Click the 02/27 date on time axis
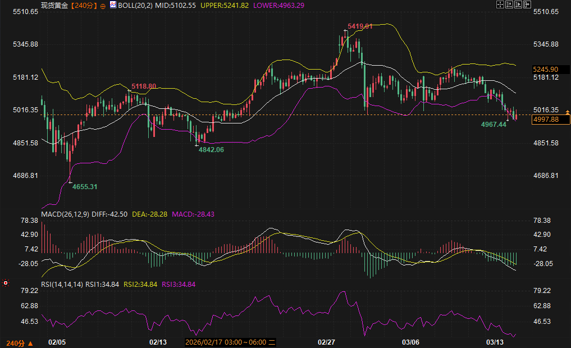Screen dimensions: 571x348 click(326, 342)
